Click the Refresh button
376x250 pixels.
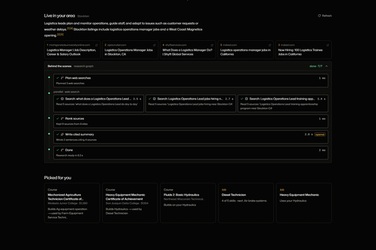click(325, 15)
